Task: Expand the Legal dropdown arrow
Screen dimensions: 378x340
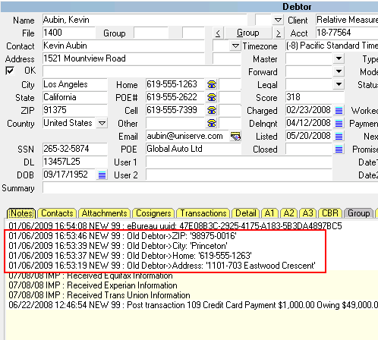Action: (x=339, y=84)
